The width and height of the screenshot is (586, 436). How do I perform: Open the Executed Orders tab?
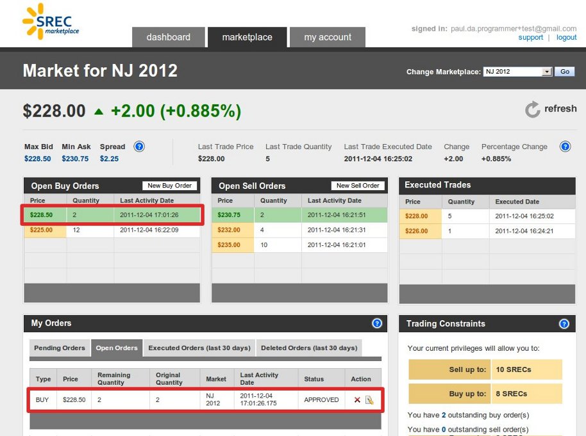(199, 348)
